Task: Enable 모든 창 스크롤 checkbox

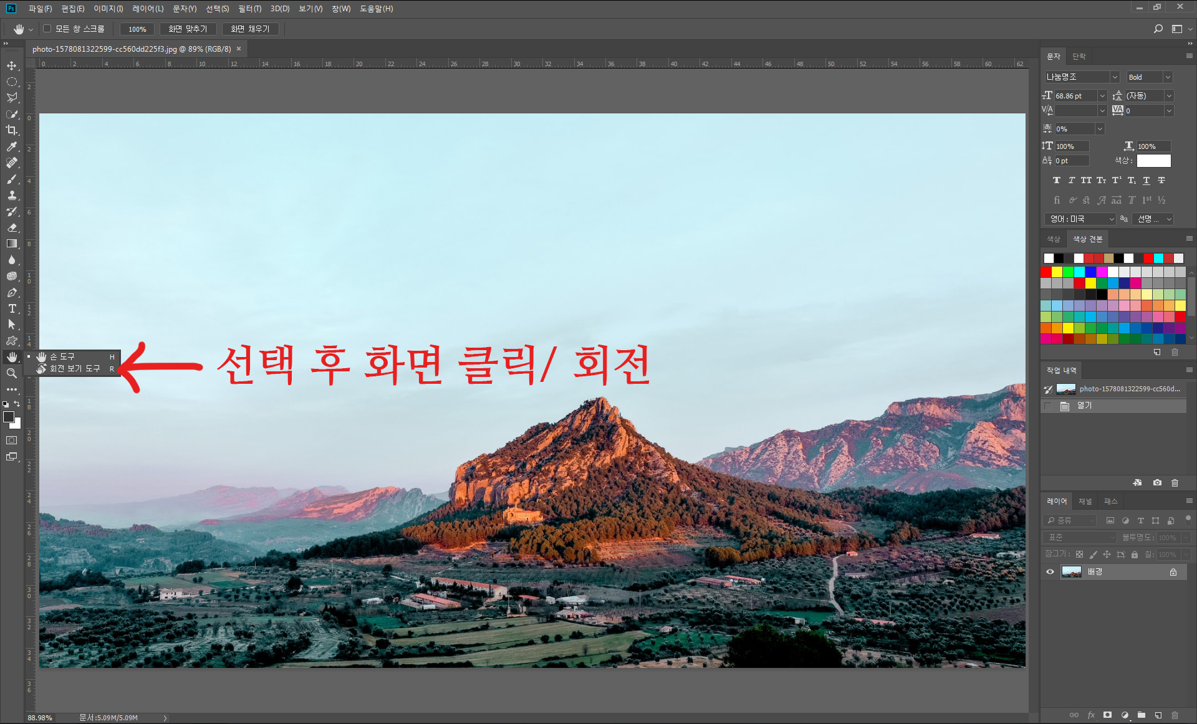Action: 47,29
